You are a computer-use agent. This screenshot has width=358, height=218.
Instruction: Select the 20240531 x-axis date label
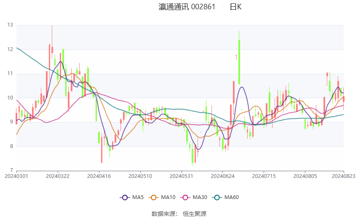coord(181,176)
